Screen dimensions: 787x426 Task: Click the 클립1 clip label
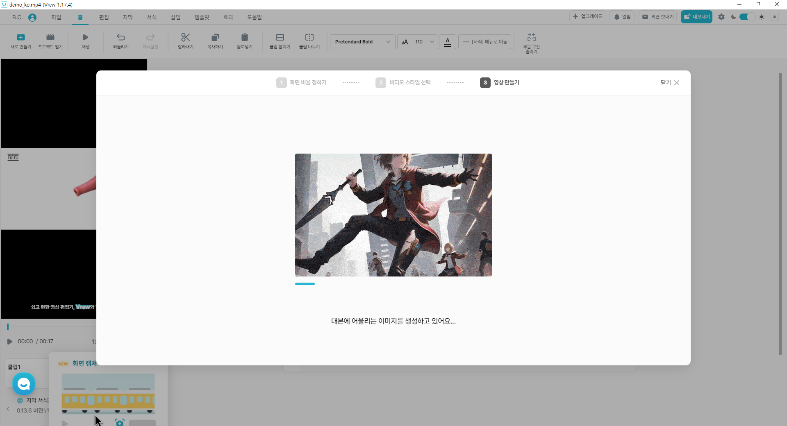point(14,367)
